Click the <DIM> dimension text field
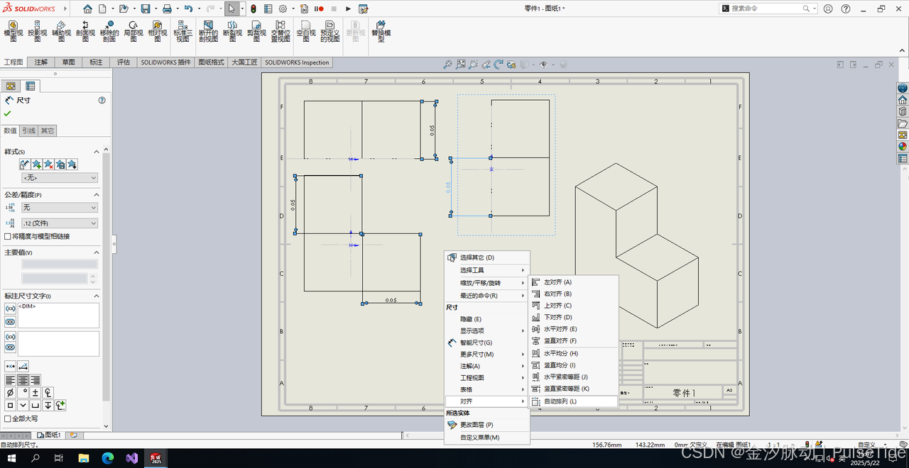The width and height of the screenshot is (909, 468). (58, 316)
